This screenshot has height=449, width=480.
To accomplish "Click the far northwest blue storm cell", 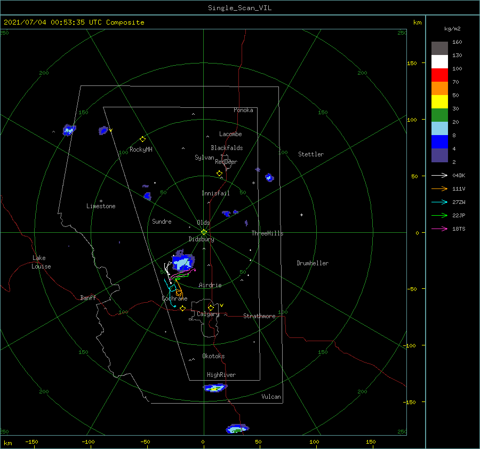I will [x=69, y=130].
